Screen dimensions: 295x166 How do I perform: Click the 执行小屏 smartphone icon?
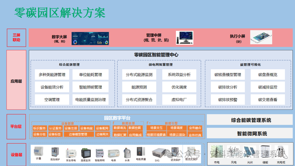(261, 37)
